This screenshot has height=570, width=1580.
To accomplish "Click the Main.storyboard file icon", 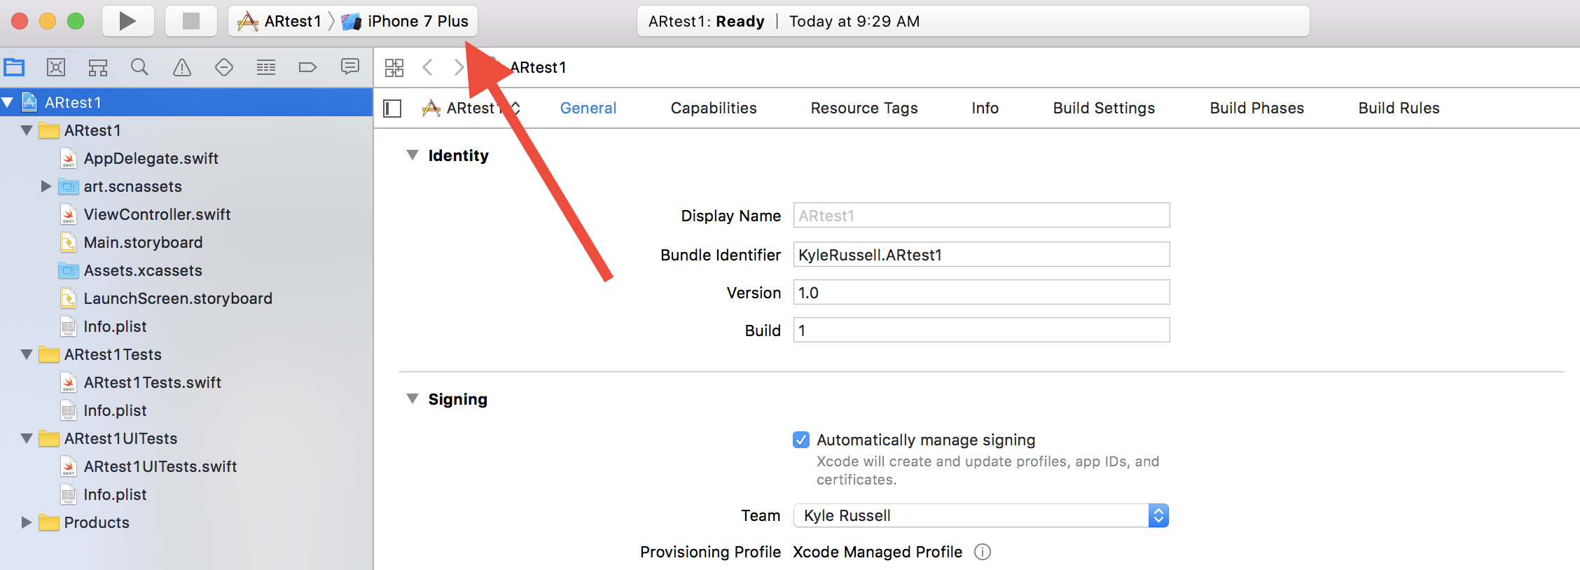I will (x=69, y=242).
